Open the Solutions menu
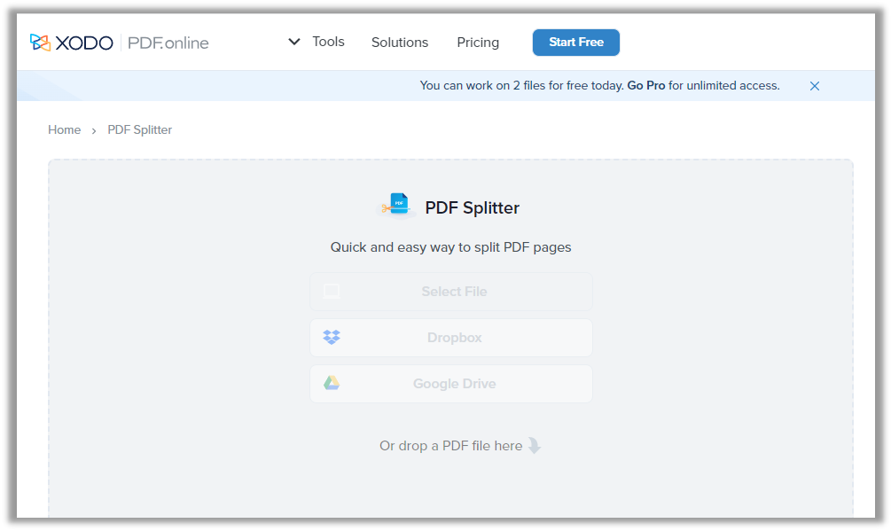 tap(400, 43)
